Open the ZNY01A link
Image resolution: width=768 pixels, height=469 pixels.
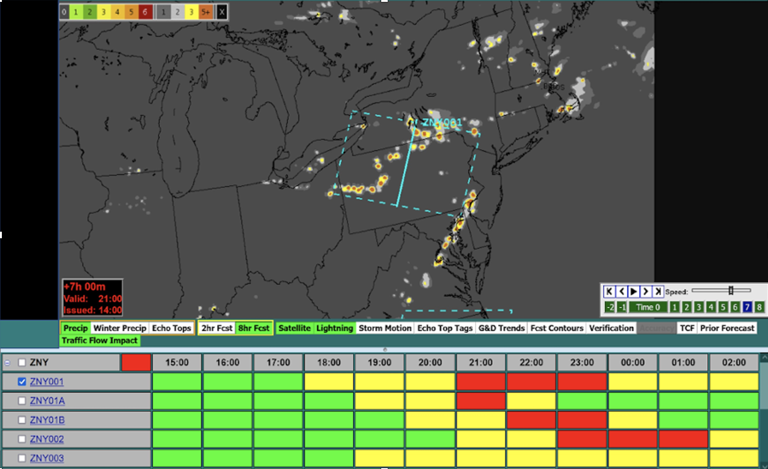click(x=47, y=401)
